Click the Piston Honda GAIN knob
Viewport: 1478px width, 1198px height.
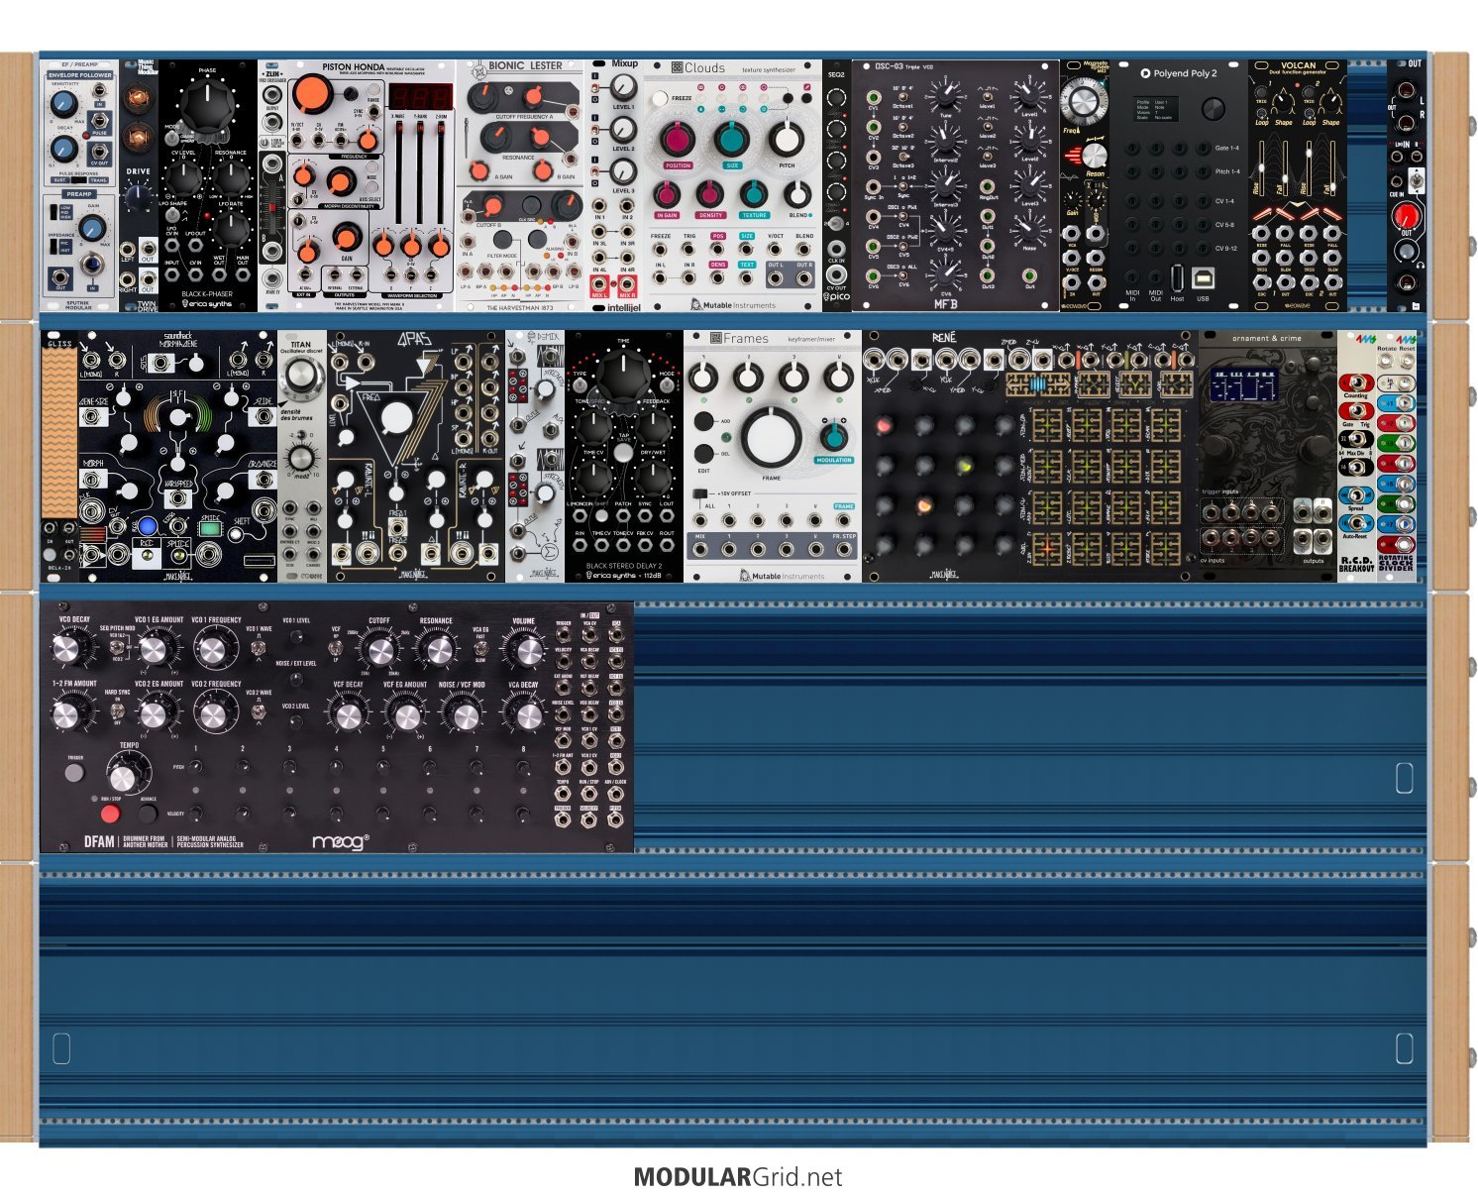point(346,237)
